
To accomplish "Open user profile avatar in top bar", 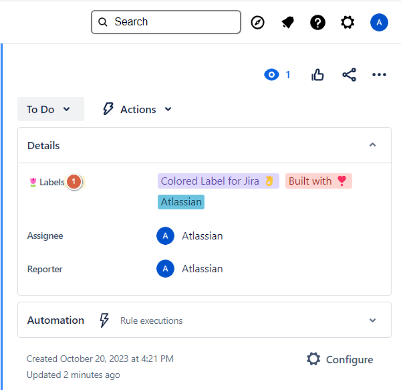I will [379, 22].
